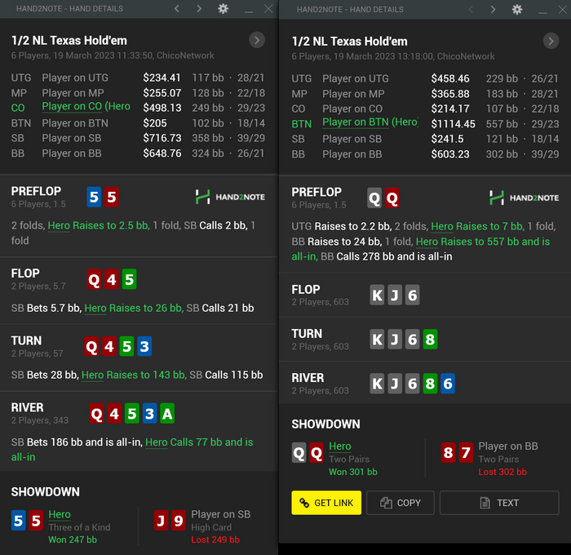Image resolution: width=571 pixels, height=555 pixels.
Task: Click red J card in left showdown
Action: (x=161, y=521)
